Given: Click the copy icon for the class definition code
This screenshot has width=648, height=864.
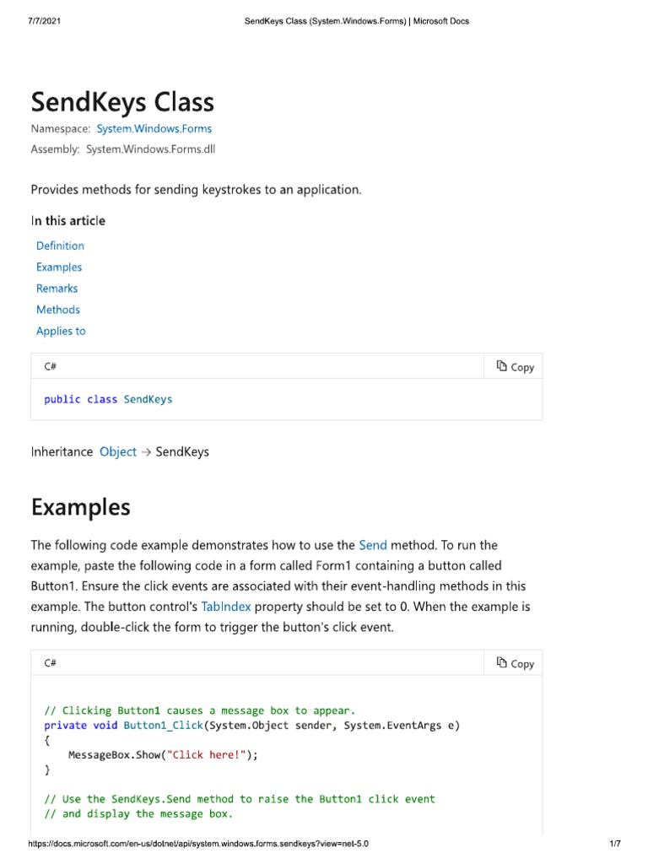Looking at the screenshot, I should tap(502, 366).
